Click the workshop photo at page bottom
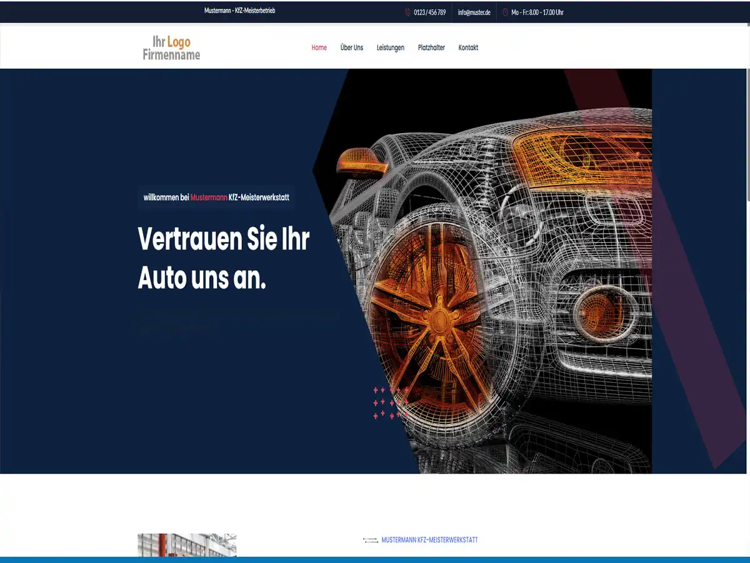 tap(187, 547)
